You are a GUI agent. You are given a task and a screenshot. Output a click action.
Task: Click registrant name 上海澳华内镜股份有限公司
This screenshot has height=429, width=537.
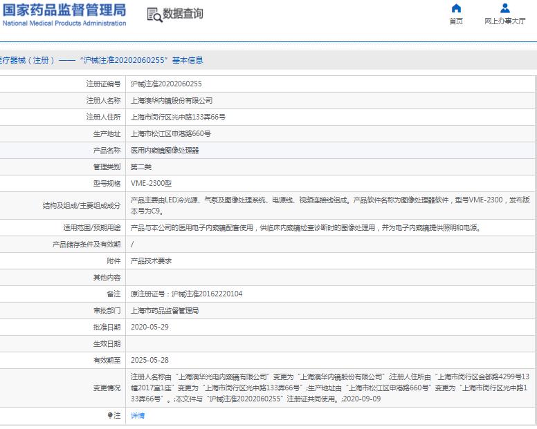(x=172, y=100)
